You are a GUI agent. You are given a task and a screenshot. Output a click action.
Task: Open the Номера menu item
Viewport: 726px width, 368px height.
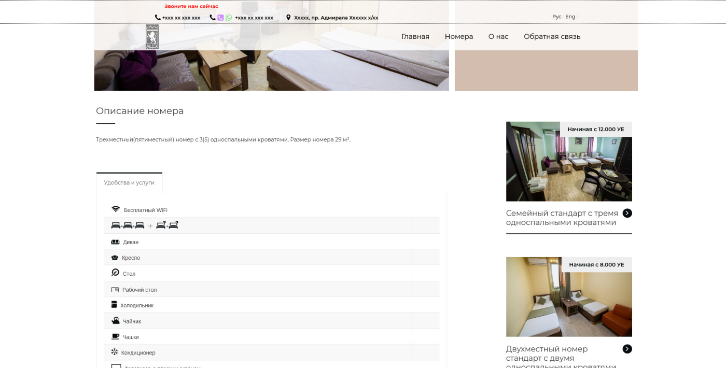[x=459, y=36]
